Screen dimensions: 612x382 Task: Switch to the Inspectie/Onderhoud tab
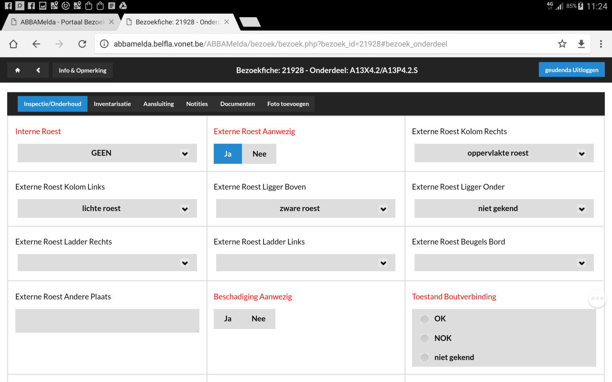tap(53, 104)
